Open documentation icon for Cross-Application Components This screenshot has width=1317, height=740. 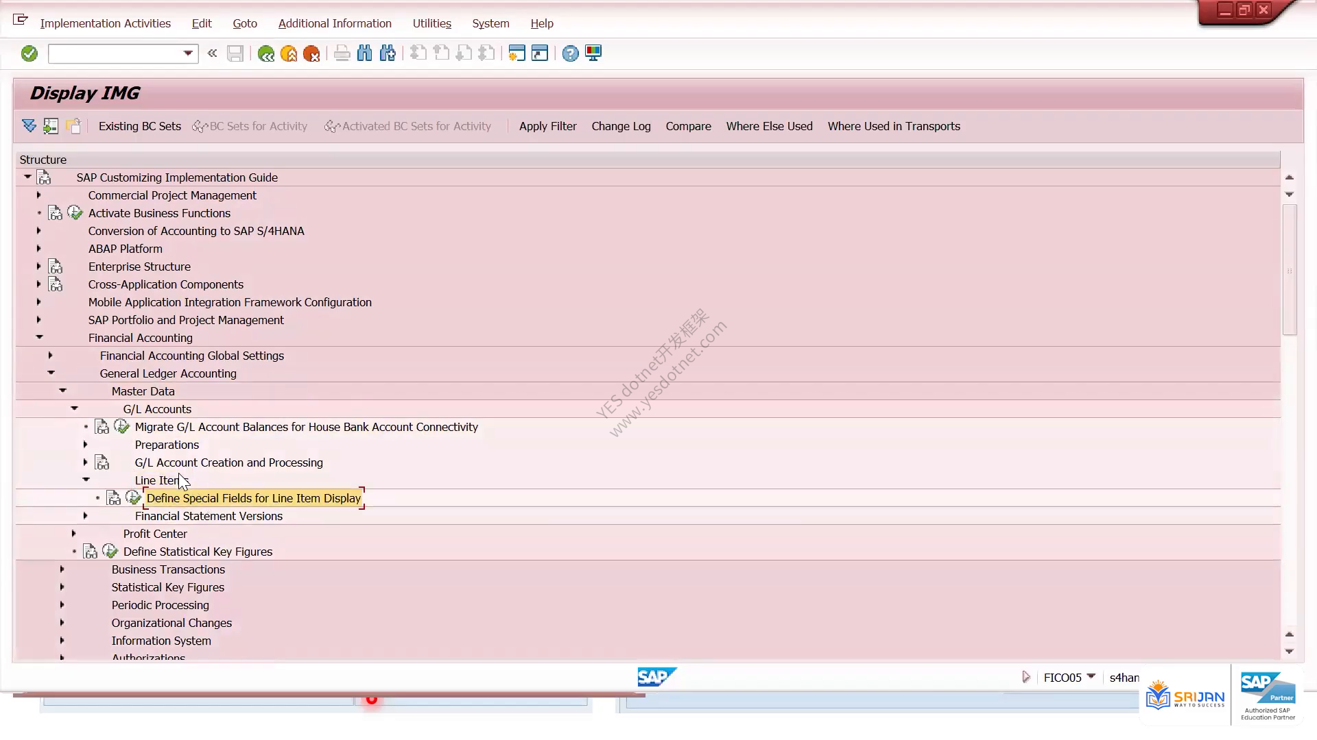point(56,284)
